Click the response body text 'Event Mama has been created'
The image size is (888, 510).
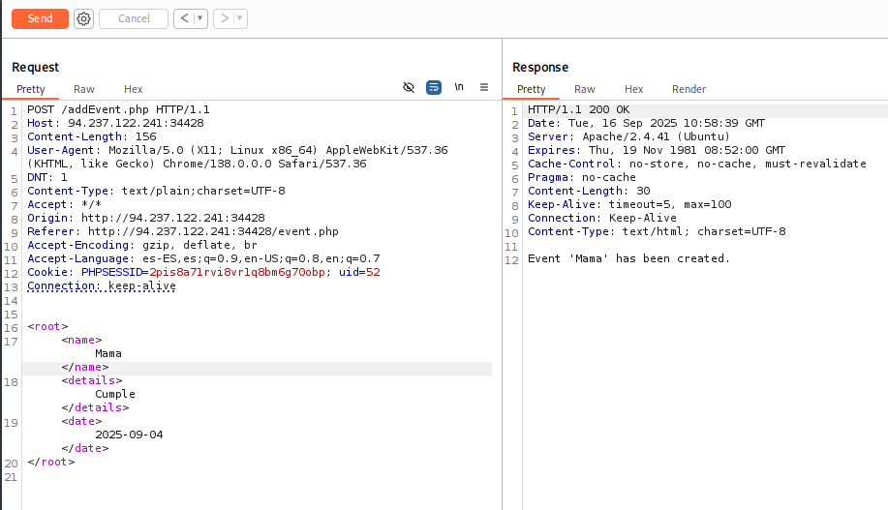[628, 259]
